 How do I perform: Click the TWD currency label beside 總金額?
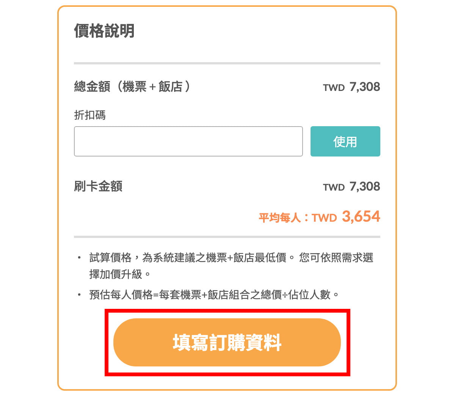click(x=334, y=88)
